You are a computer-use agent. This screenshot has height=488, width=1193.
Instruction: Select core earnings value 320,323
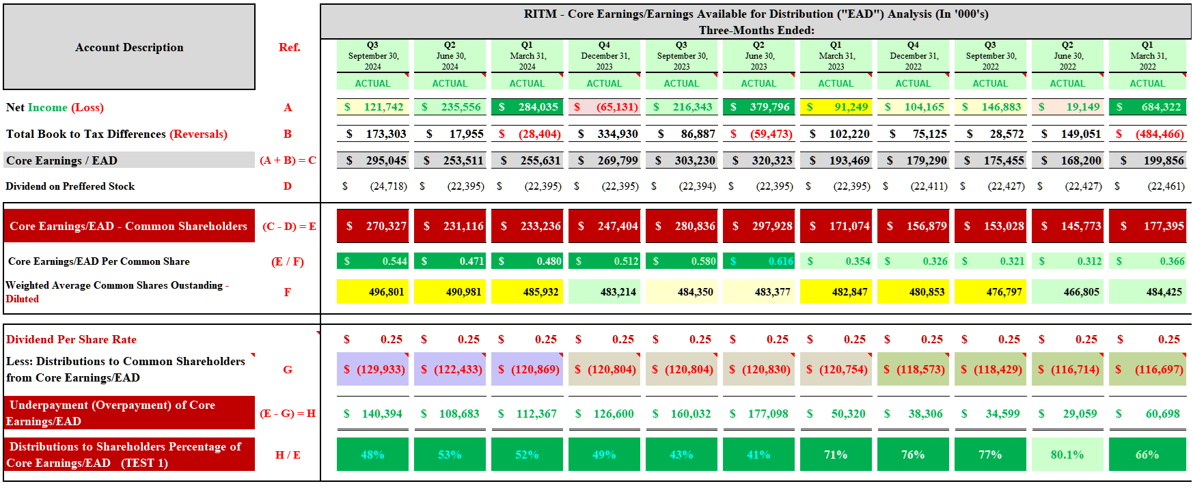point(758,160)
